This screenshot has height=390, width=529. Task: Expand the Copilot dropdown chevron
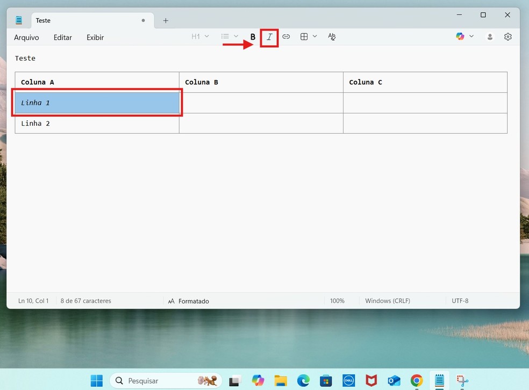471,36
